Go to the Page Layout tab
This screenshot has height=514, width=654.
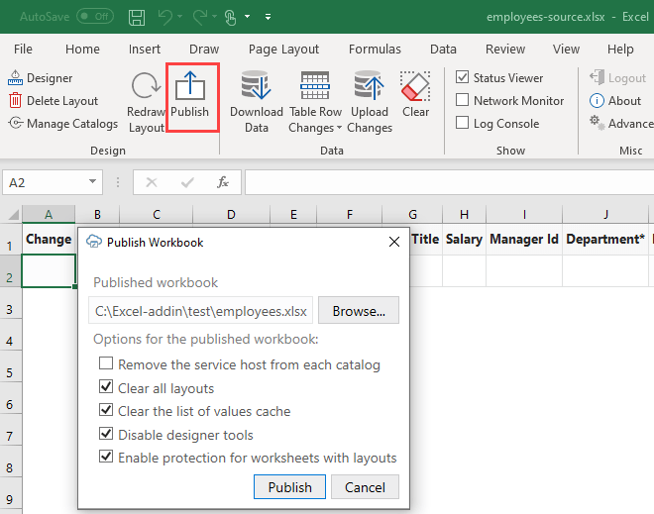283,50
